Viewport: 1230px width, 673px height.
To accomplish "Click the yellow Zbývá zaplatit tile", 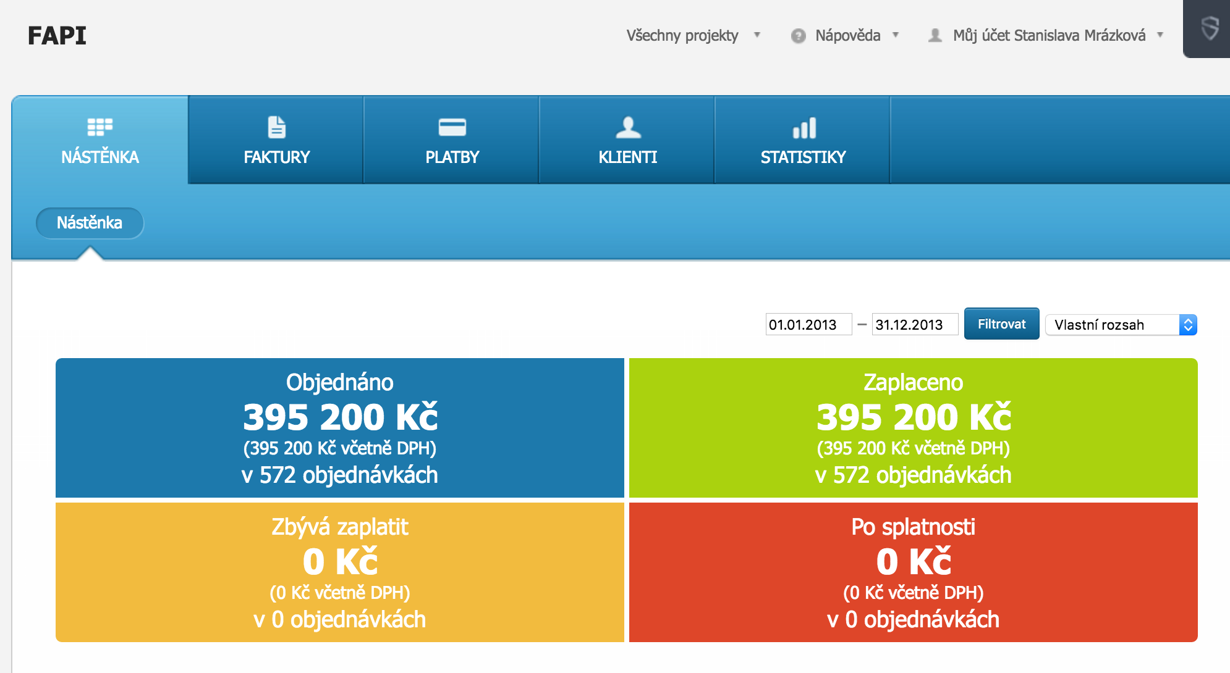I will point(340,572).
